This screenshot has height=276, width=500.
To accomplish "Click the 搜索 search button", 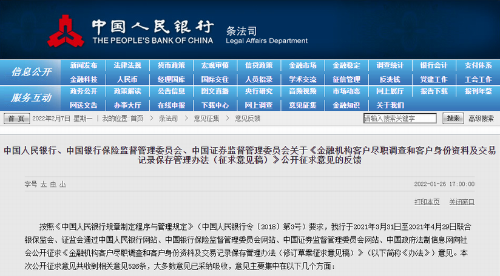I will [x=453, y=118].
